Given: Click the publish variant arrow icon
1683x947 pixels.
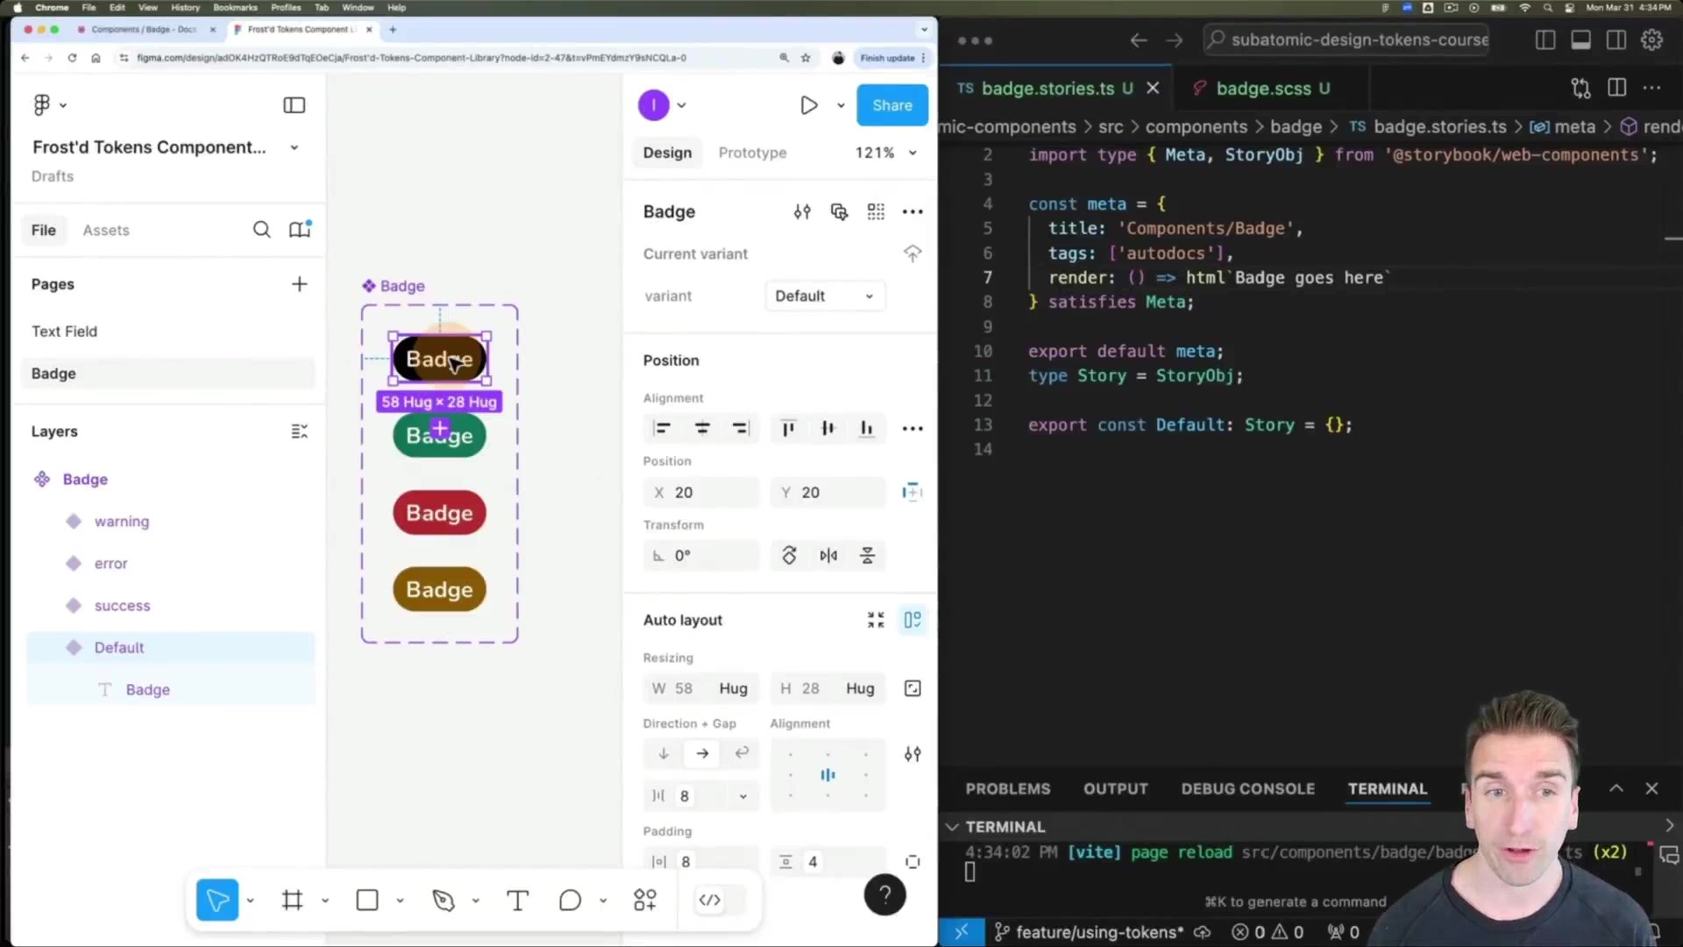Looking at the screenshot, I should [913, 253].
